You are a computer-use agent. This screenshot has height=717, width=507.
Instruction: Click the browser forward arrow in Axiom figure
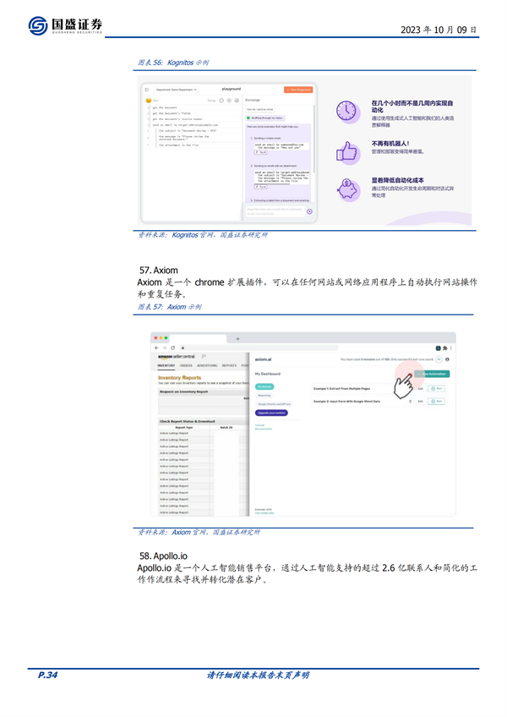point(165,348)
